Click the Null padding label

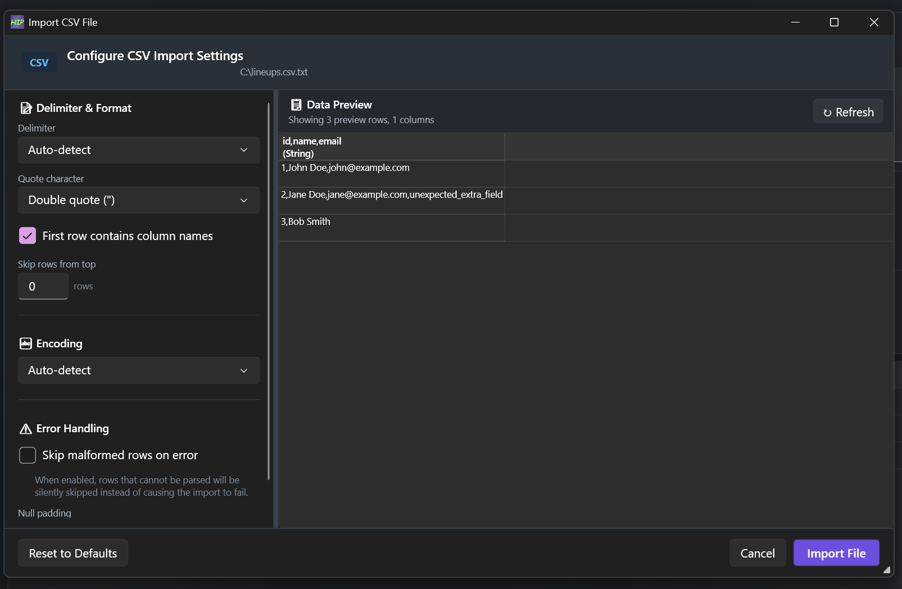44,513
